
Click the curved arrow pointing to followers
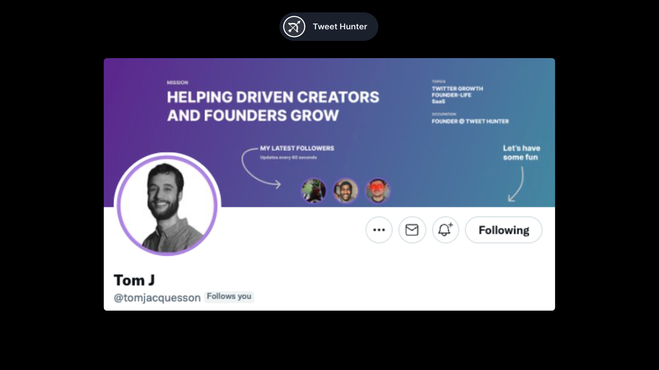tap(257, 170)
